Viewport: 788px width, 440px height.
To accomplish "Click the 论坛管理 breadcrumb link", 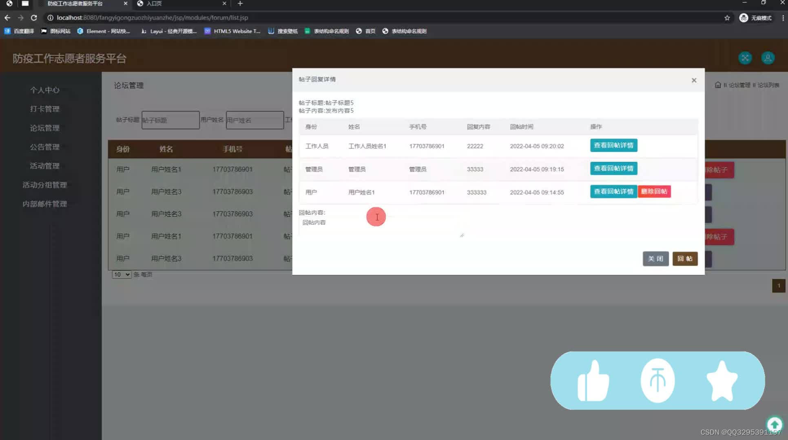I will [x=739, y=85].
